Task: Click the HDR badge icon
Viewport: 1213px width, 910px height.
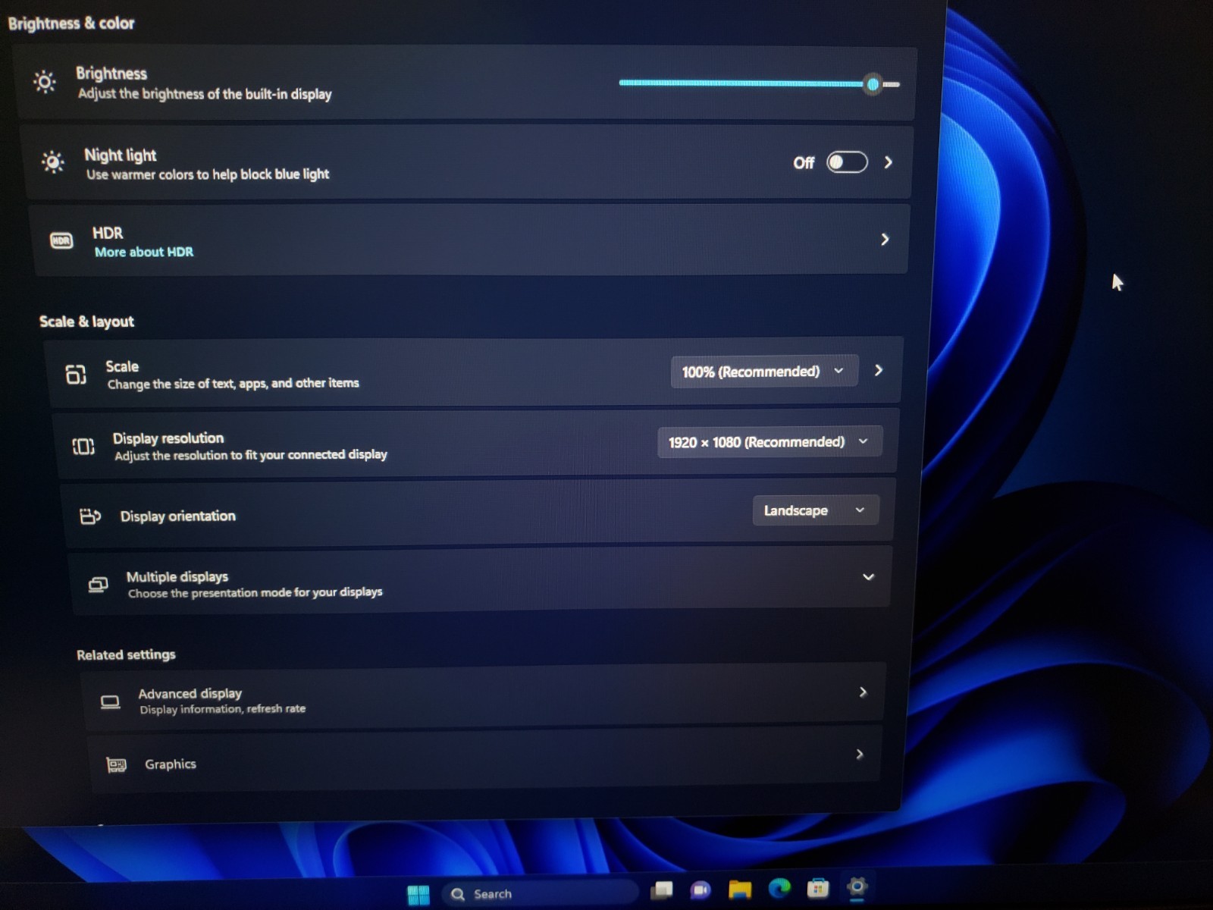Action: click(x=61, y=240)
